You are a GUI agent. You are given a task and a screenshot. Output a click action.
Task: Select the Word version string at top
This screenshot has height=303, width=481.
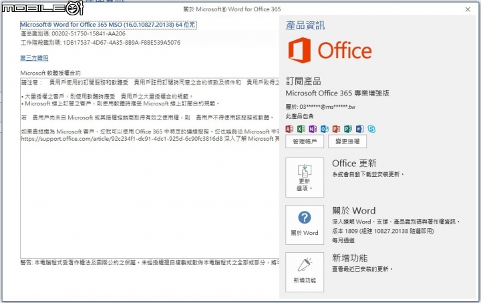click(x=108, y=25)
